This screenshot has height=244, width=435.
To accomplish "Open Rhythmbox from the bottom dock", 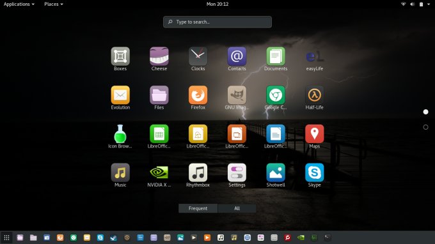I will click(221, 238).
